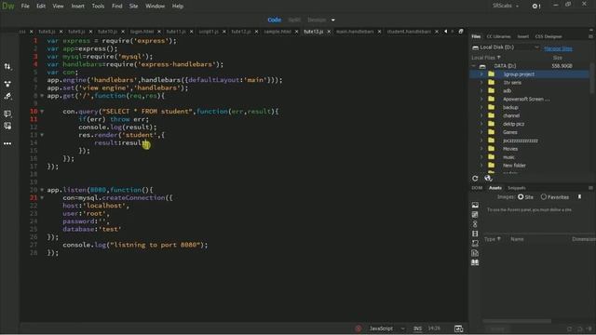Select the Site radio button in Assets
This screenshot has height=335, width=596.
click(521, 196)
